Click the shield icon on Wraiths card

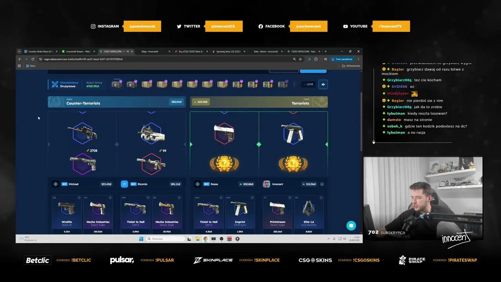point(79,198)
